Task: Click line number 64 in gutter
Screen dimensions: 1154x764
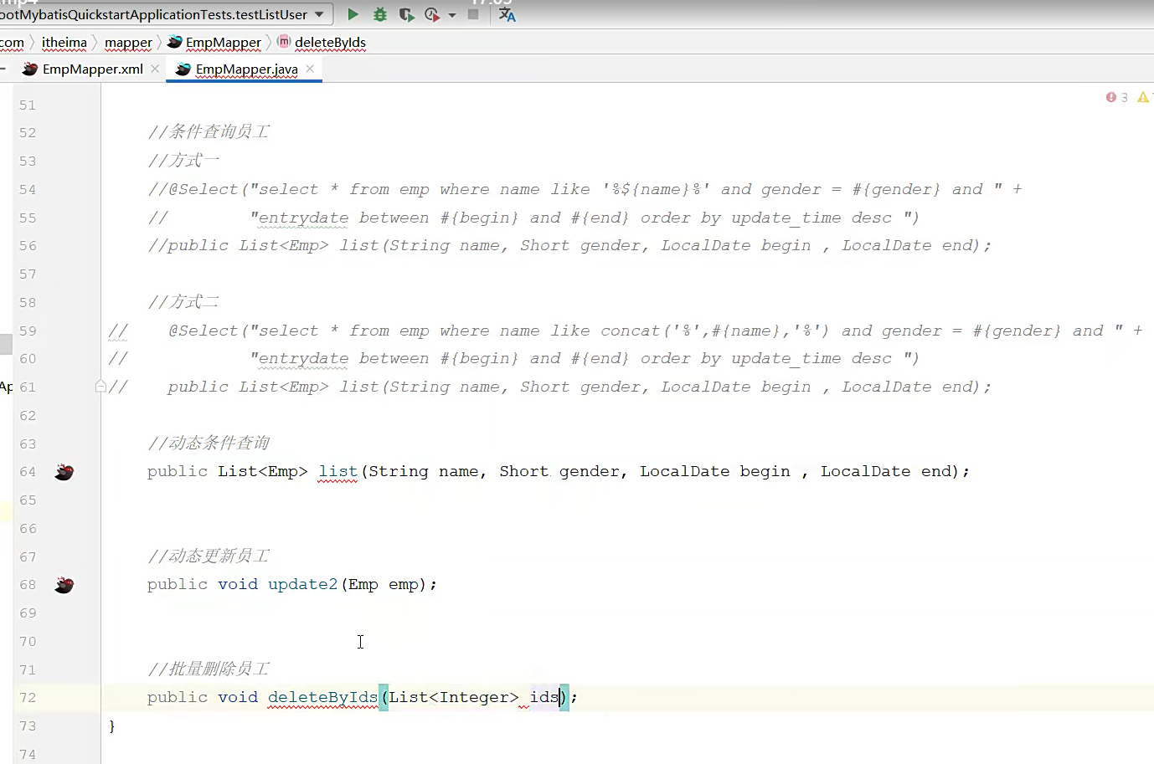Action: point(28,472)
